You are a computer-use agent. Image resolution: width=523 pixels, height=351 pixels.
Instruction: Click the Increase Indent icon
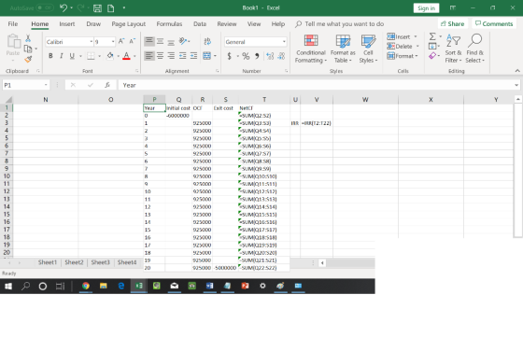[x=193, y=56]
